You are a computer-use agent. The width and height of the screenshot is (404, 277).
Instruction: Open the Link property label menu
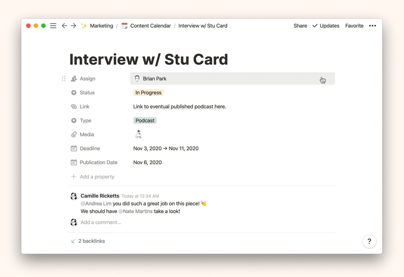click(x=85, y=106)
